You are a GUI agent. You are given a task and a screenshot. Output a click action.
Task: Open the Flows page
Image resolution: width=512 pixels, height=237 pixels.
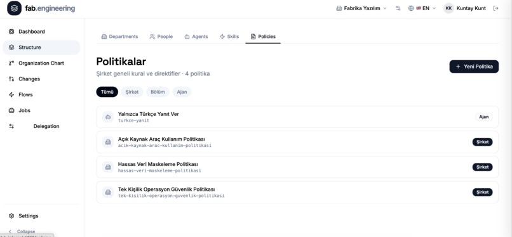coord(41,94)
